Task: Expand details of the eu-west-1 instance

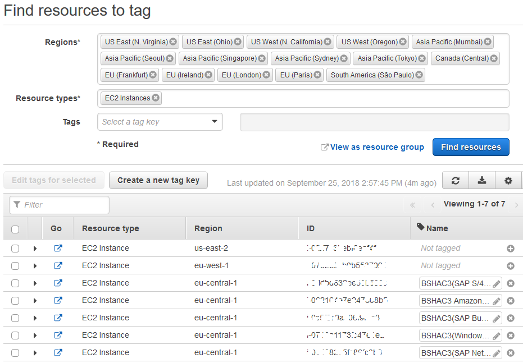Action: pos(35,265)
